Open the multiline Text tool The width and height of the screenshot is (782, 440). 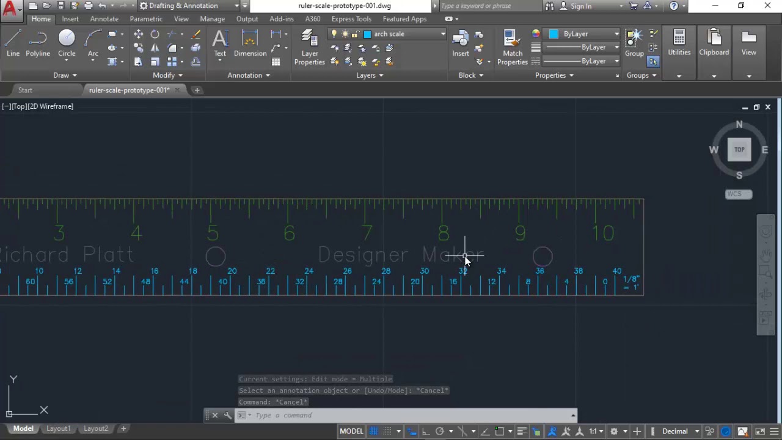click(220, 44)
